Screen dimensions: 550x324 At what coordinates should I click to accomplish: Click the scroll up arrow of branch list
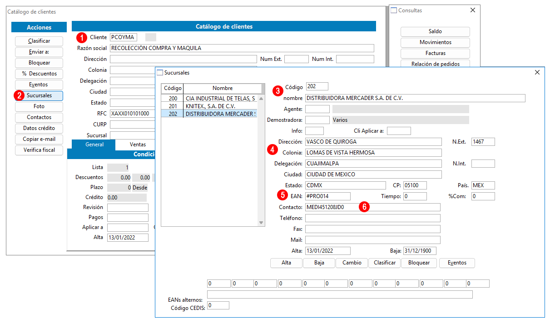tap(261, 98)
